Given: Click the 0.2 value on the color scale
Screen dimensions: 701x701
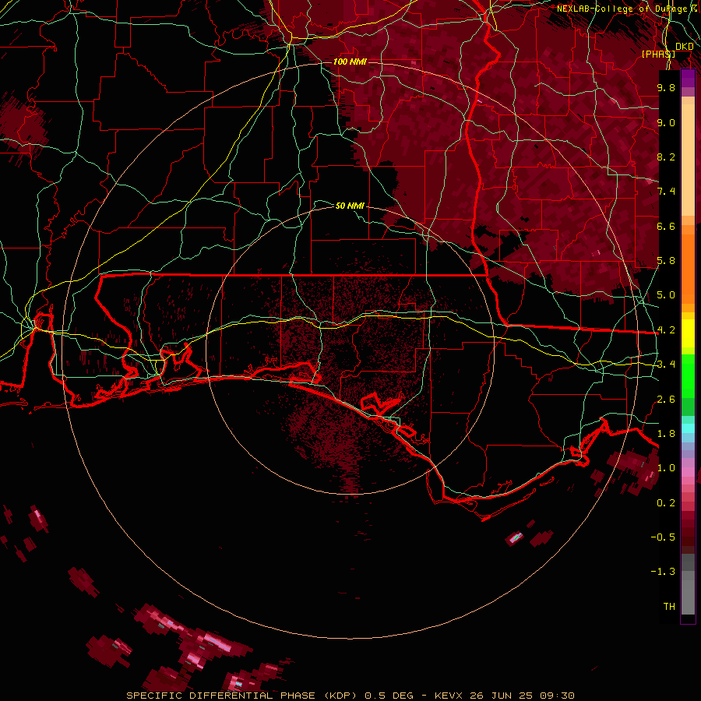Looking at the screenshot, I should tap(666, 503).
